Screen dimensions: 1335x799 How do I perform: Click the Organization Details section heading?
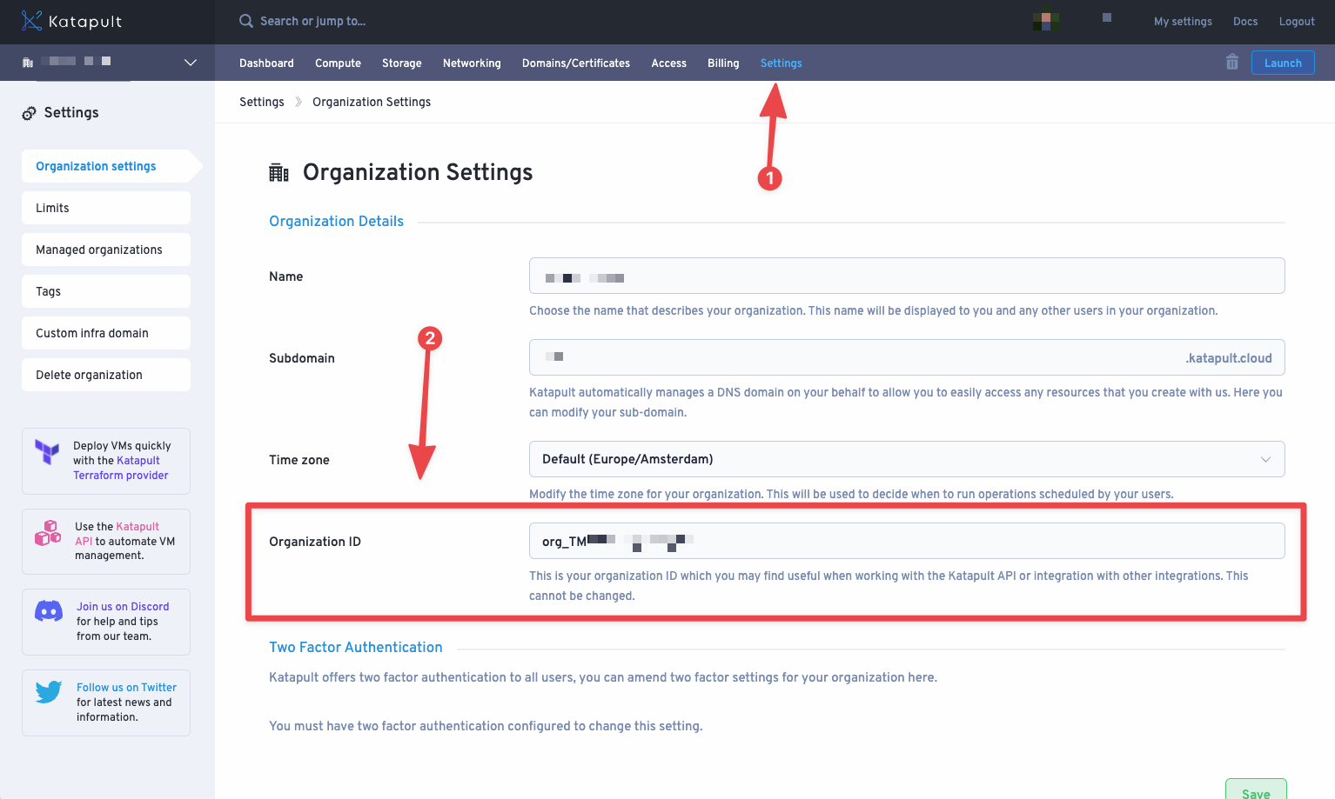click(x=336, y=222)
